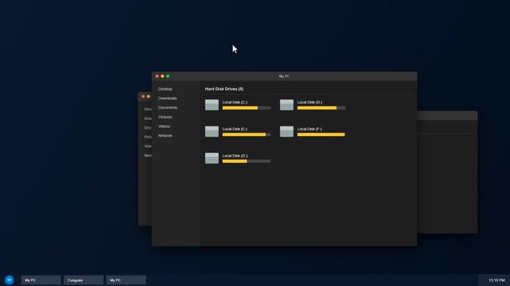Open the Local Disk (E:) drive icon
Viewport: 510px width, 286px height.
pos(212,131)
